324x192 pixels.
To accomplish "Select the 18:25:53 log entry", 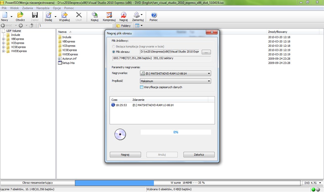I will pyautogui.click(x=162, y=105).
